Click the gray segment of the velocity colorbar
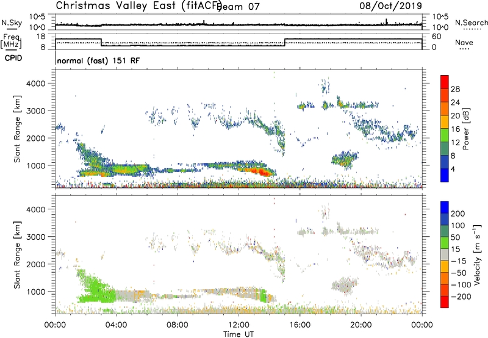This screenshot has width=488, height=338. click(x=445, y=255)
